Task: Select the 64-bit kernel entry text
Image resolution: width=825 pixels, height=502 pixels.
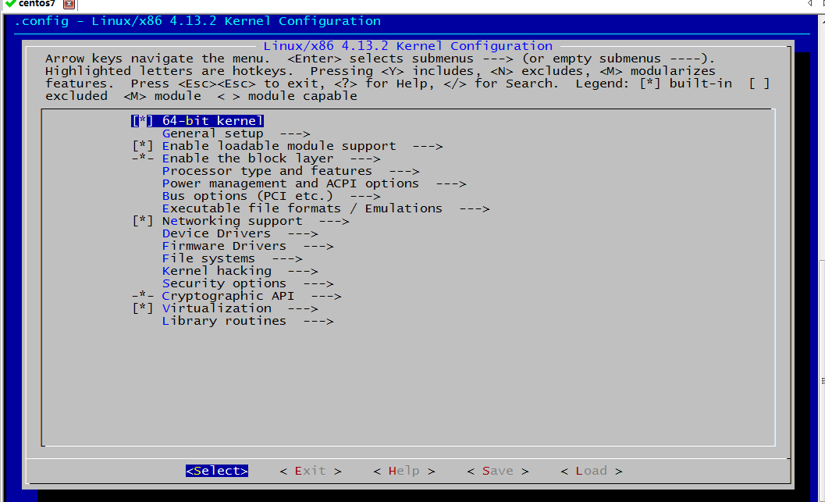Action: [x=212, y=121]
